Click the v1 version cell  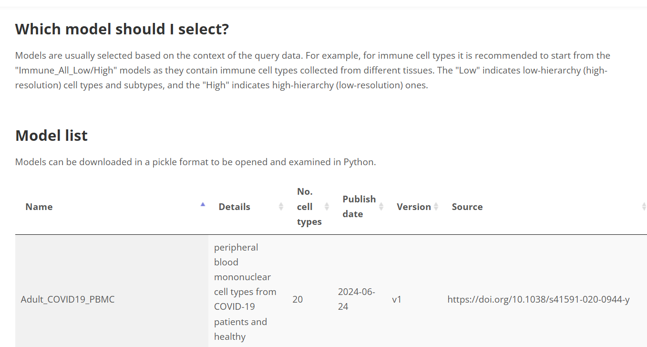[397, 300]
